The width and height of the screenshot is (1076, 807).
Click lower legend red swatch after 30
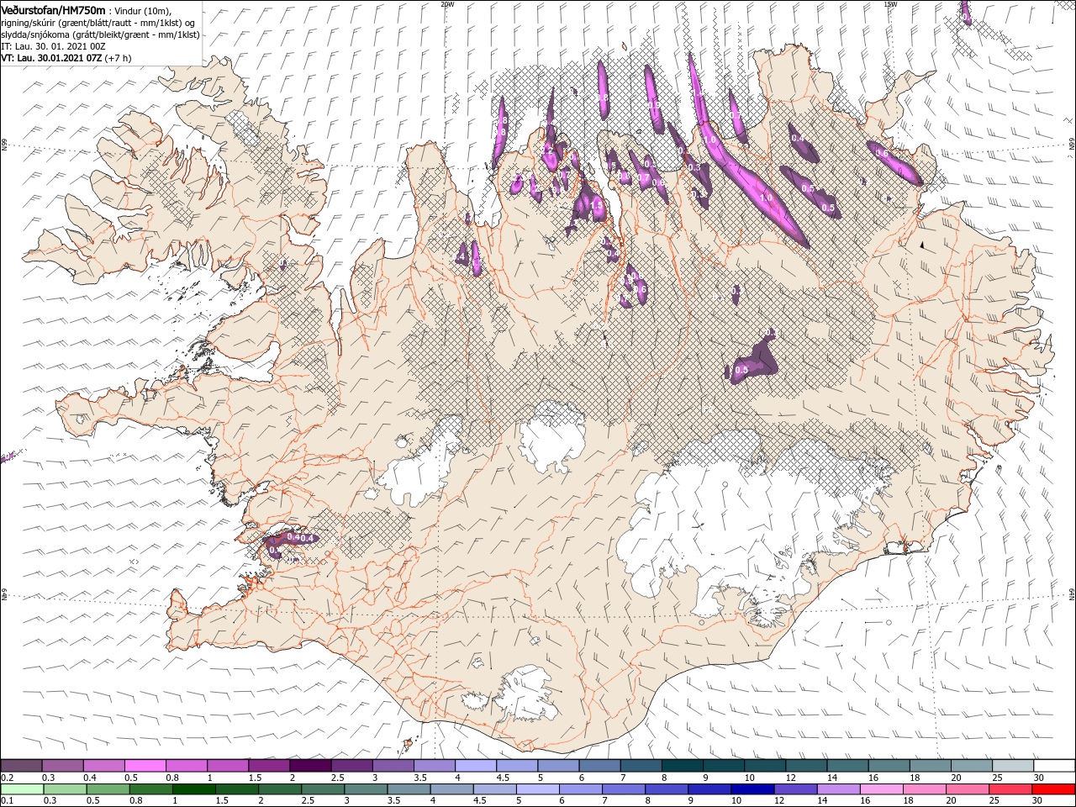1052,789
